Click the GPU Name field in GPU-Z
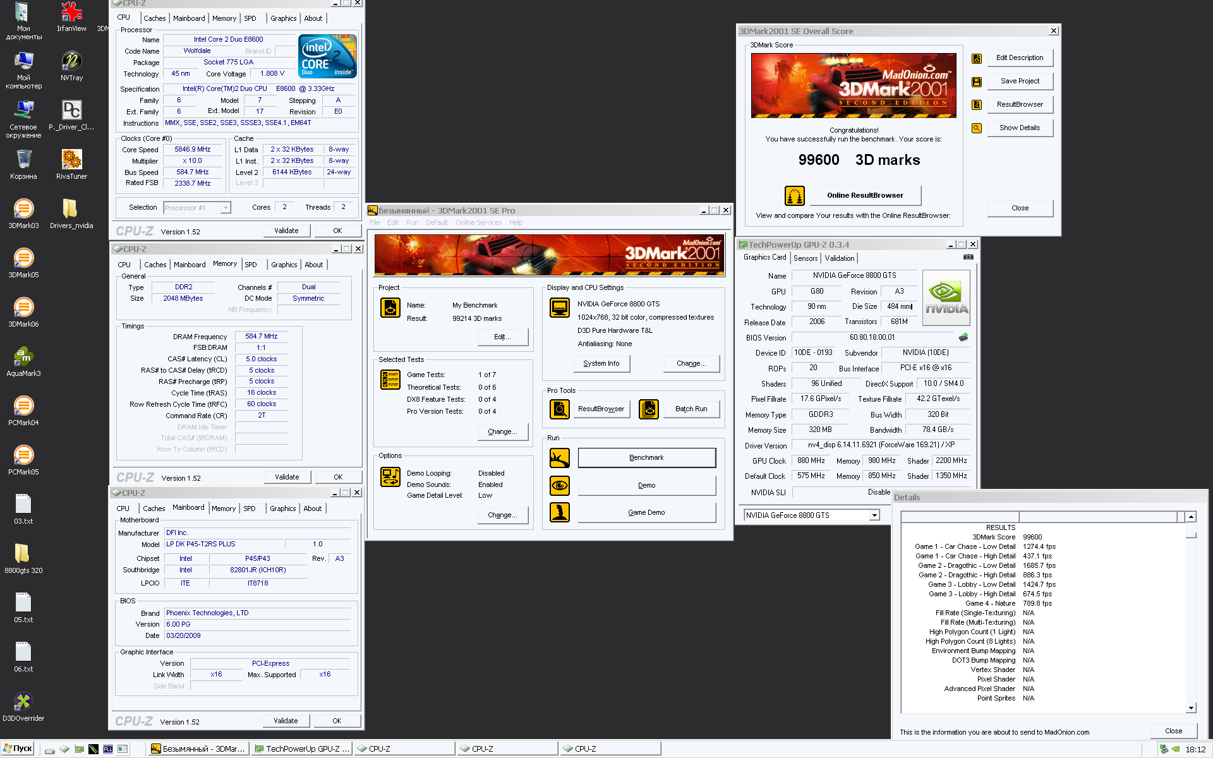This screenshot has width=1213, height=758. 854,275
